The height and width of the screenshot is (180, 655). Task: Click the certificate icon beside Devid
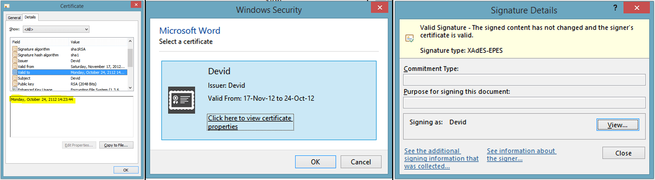click(182, 100)
